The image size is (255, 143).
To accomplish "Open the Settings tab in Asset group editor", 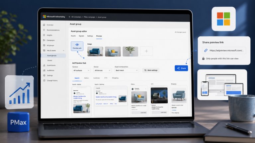I will click(90, 36).
